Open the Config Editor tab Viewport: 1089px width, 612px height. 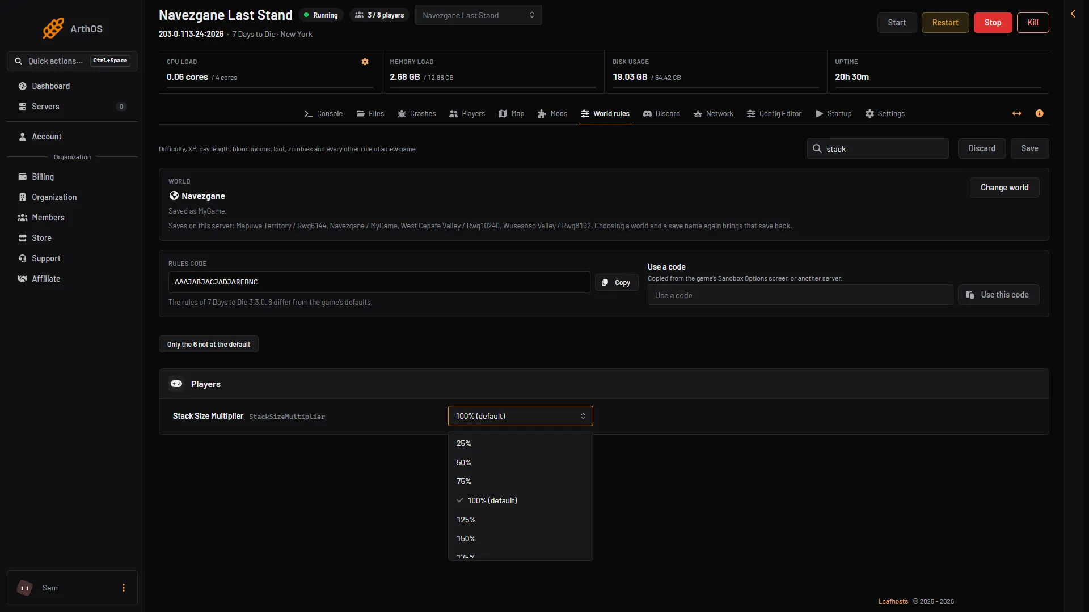tap(774, 113)
